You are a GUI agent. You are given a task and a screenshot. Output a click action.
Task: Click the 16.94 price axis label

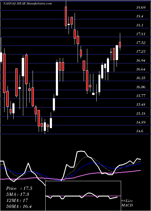pyautogui.click(x=141, y=61)
